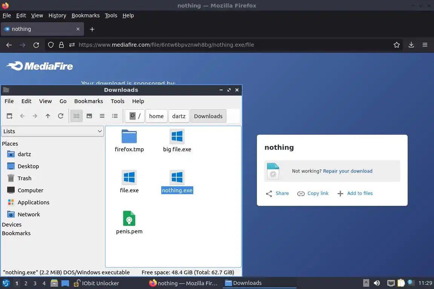This screenshot has width=434, height=289.
Task: Select dartz home folder in Places
Action: (24, 154)
